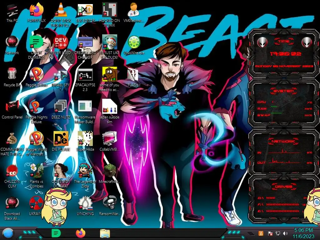320x240 pixels.
Task: Open the BE JUST LIKE THE DUDE icon
Action: [x=109, y=42]
